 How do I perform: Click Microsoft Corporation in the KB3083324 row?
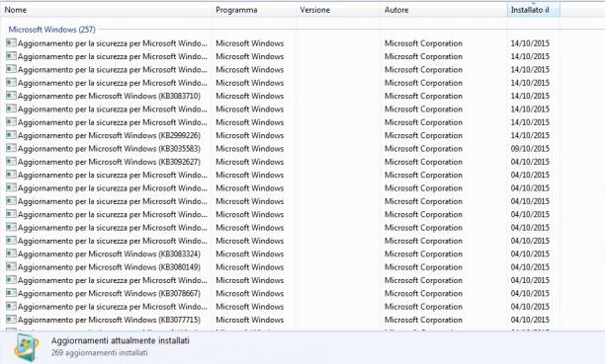pos(423,254)
